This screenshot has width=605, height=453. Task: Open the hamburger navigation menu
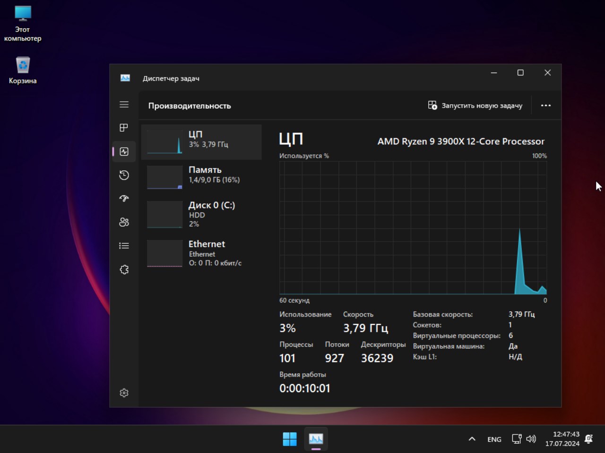(124, 104)
